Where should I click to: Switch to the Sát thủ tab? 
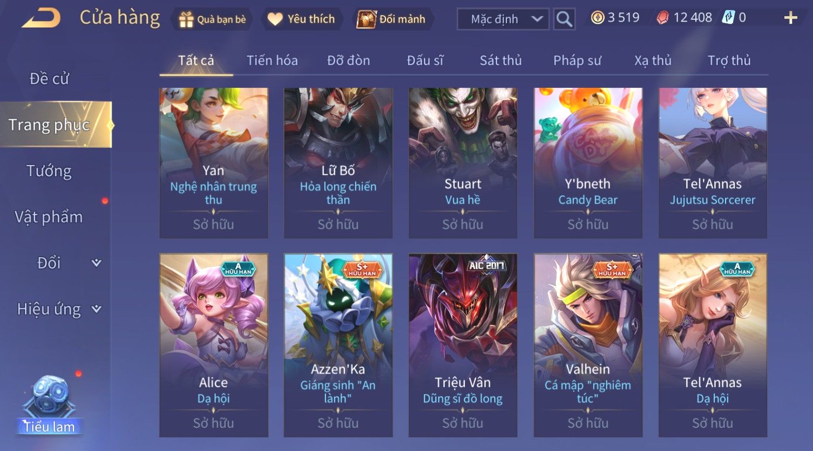coord(500,60)
